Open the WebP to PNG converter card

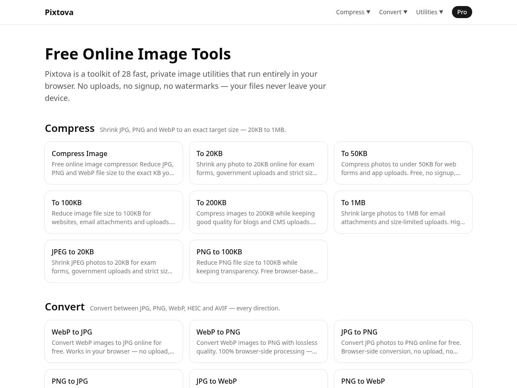258,341
